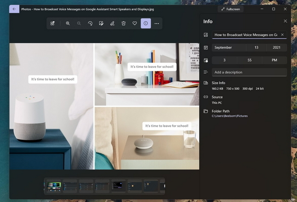
Task: Change the month September
Action: pos(229,47)
